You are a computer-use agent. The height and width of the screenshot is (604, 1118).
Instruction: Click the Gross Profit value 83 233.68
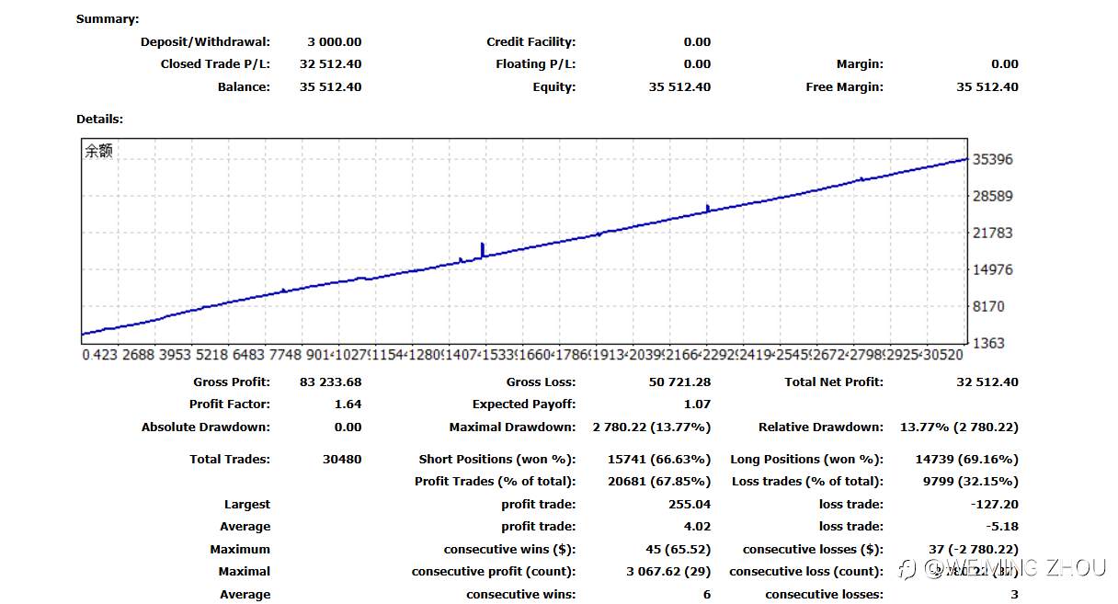(x=331, y=382)
